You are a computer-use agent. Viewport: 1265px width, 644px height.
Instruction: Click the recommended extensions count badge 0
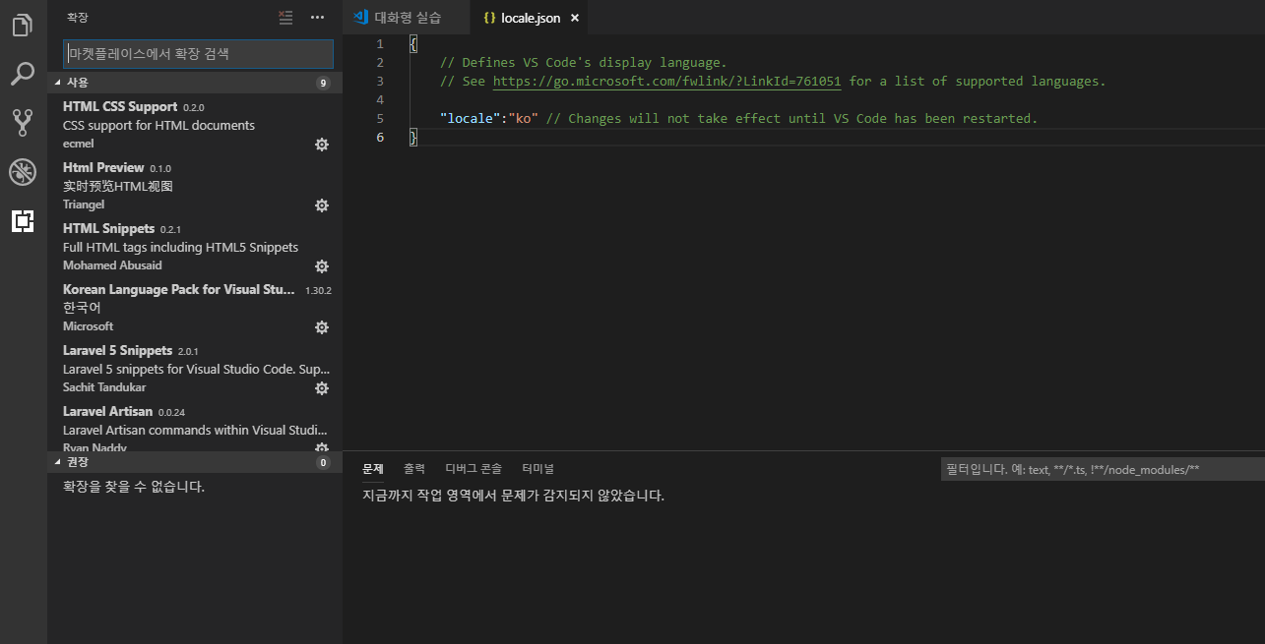(x=323, y=462)
